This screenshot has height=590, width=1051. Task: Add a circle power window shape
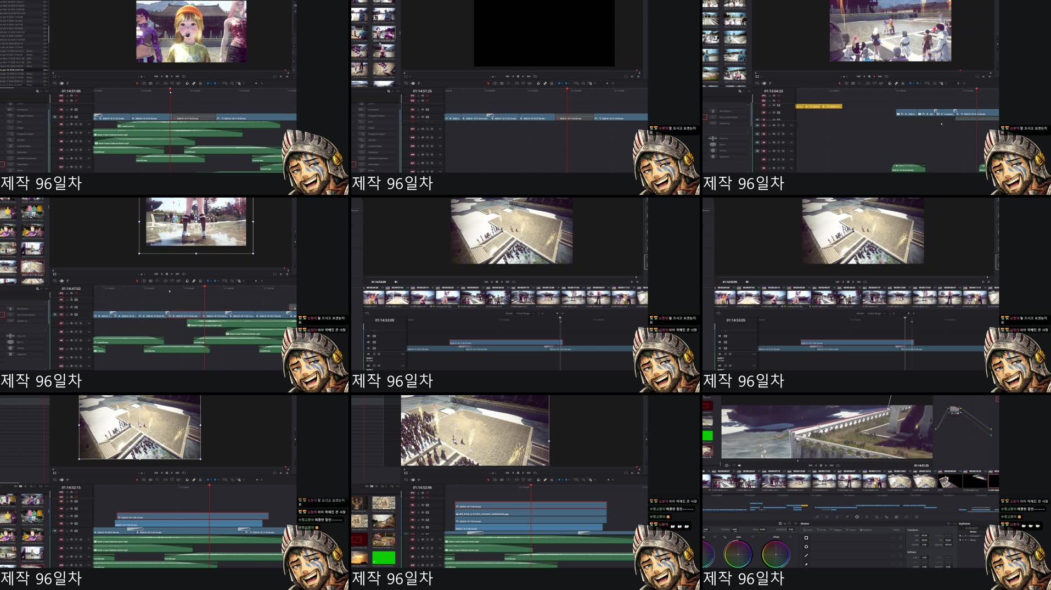[806, 547]
